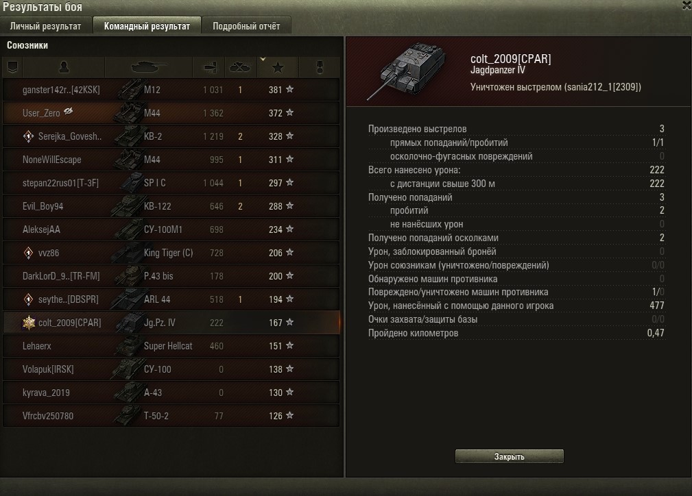692x496 pixels.
Task: Sort by medals icon column
Action: pos(320,67)
